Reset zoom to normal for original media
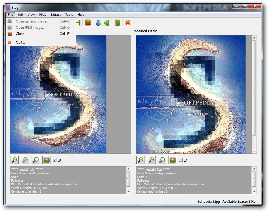Screen dimensions: 269x212 36,160
